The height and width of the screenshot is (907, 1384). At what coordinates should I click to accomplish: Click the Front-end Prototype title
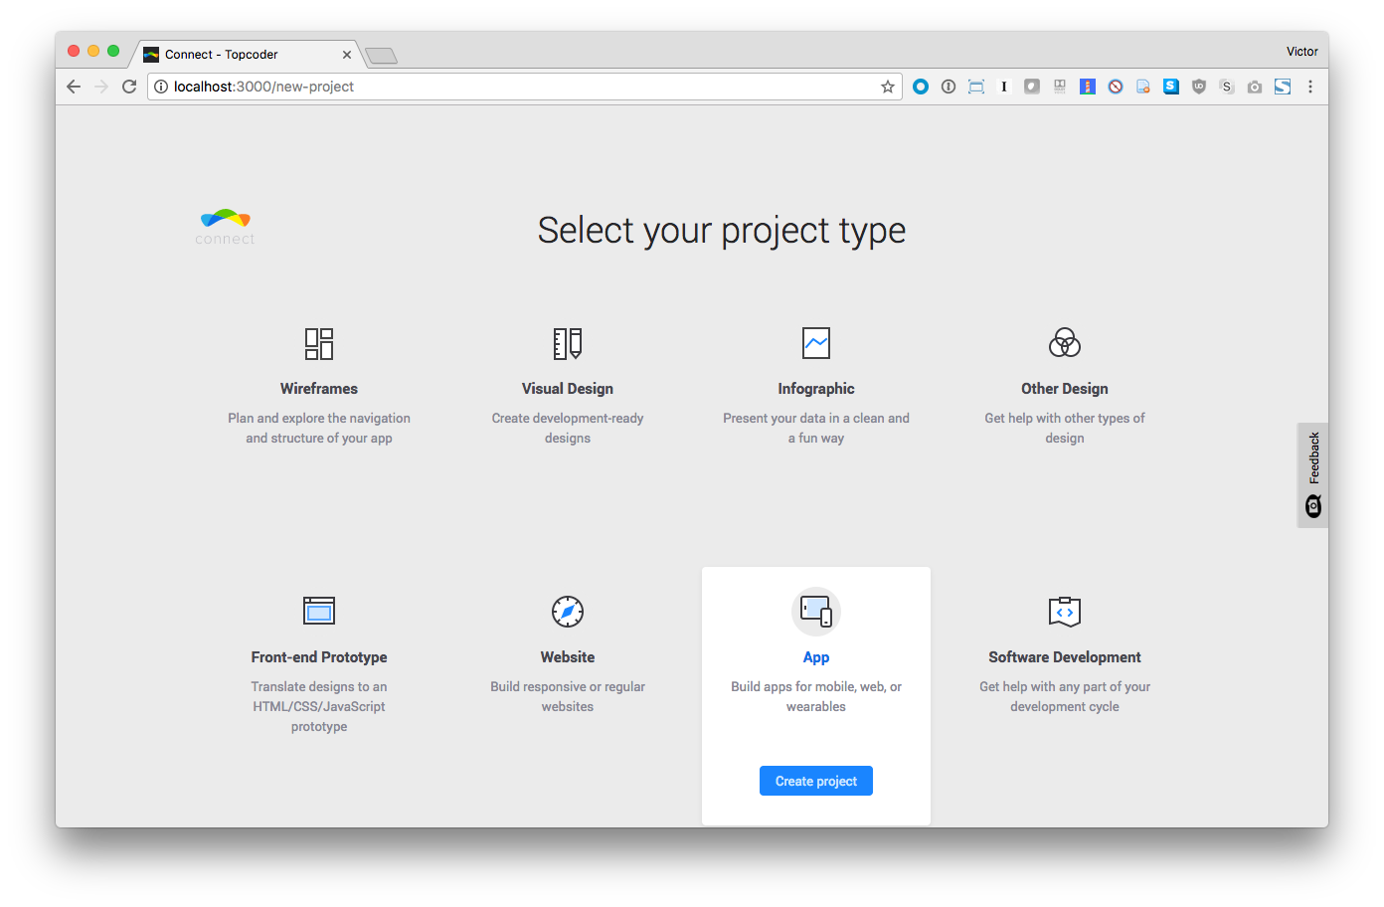pyautogui.click(x=319, y=657)
